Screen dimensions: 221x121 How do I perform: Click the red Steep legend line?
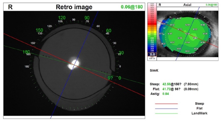point(166,104)
